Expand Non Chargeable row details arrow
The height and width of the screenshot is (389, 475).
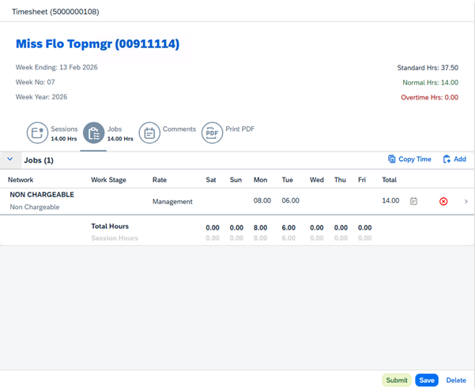pos(466,201)
